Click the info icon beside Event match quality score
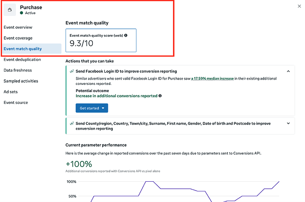Viewport: 305px width, 202px height. click(126, 35)
